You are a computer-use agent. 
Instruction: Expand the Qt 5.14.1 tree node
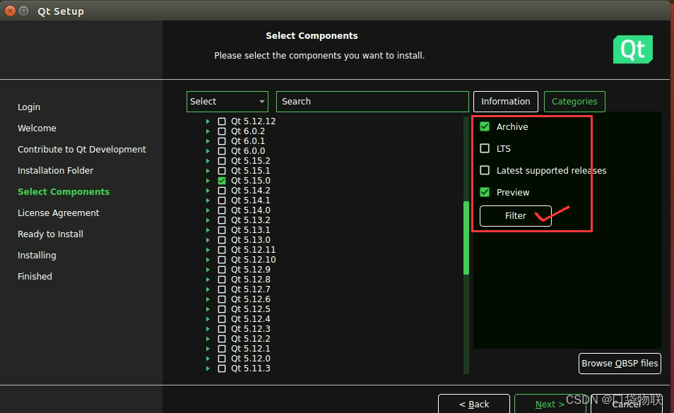click(208, 200)
